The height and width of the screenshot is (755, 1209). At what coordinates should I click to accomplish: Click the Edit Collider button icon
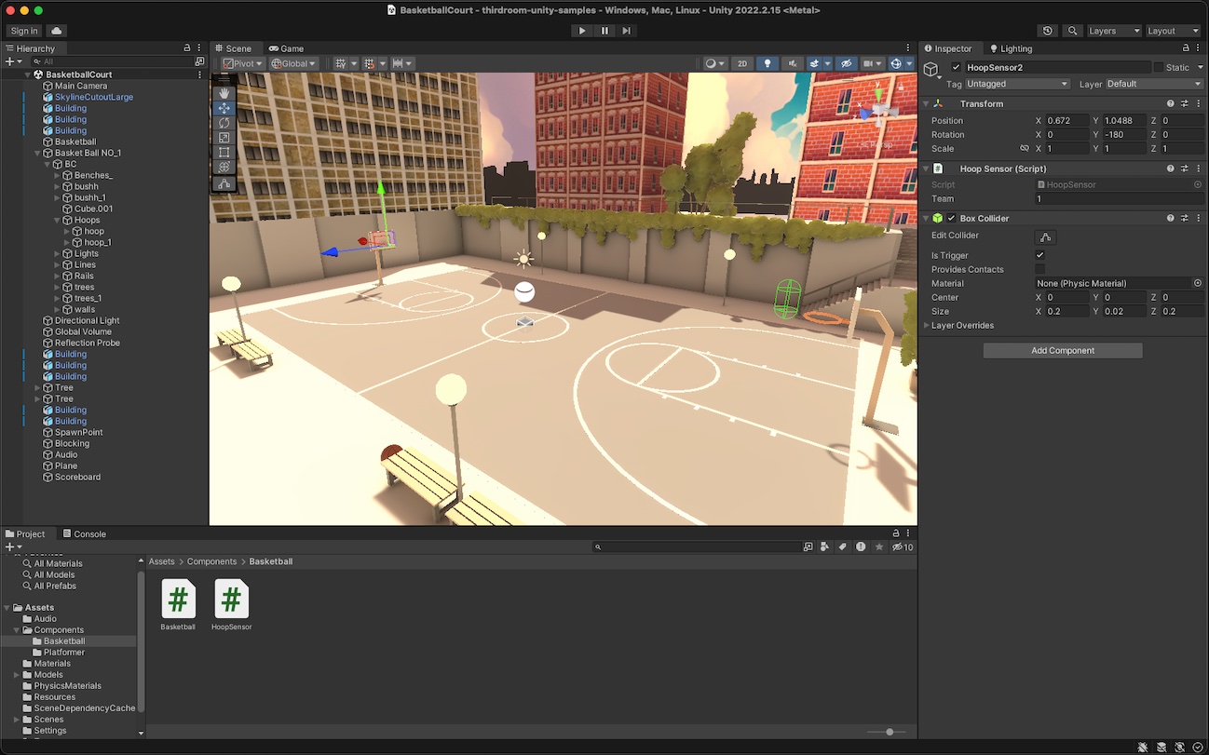tap(1045, 237)
